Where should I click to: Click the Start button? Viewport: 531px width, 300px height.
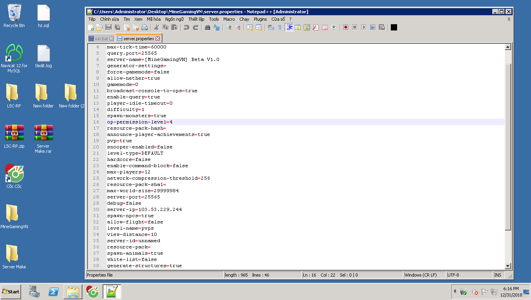click(11, 291)
